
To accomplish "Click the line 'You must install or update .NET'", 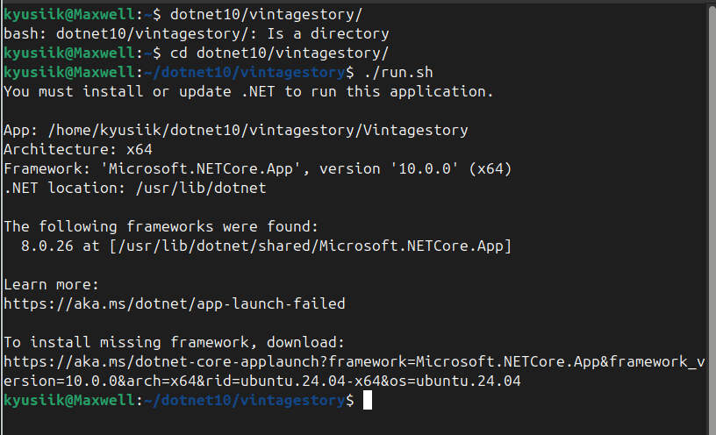I will [248, 92].
